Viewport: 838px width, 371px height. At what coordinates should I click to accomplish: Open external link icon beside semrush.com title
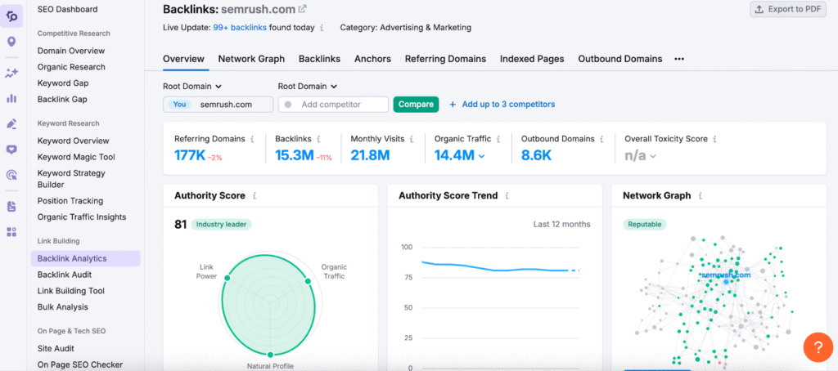[x=303, y=9]
